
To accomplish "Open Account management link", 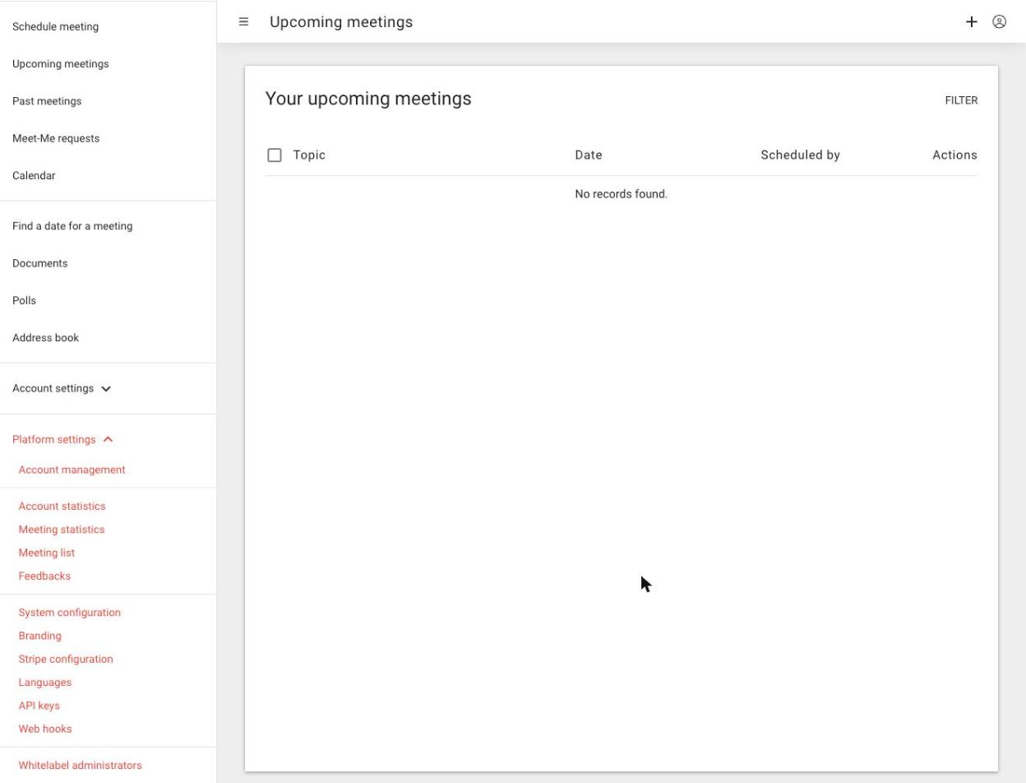I will [x=72, y=470].
